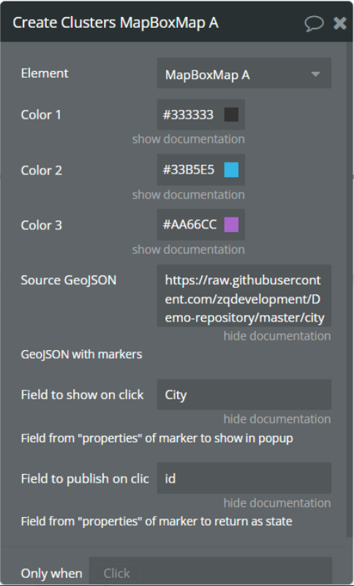Click the Only when condition box
The height and width of the screenshot is (586, 354).
[x=211, y=571]
